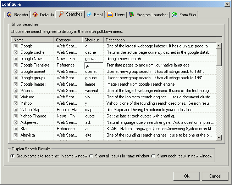This screenshot has width=232, height=185.
Task: Disable the Askjeeves search engine
Action: (16, 122)
